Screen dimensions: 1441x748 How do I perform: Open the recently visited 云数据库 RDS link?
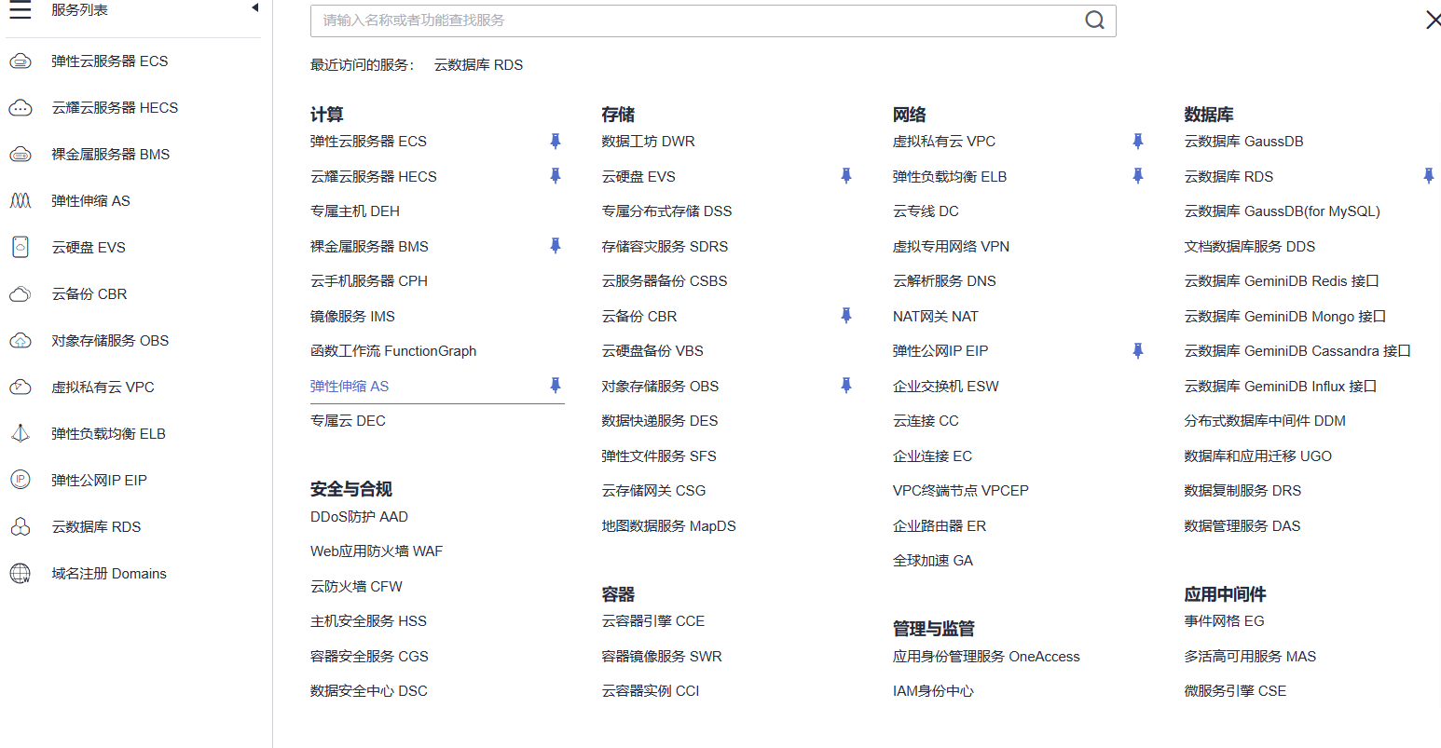[x=479, y=64]
